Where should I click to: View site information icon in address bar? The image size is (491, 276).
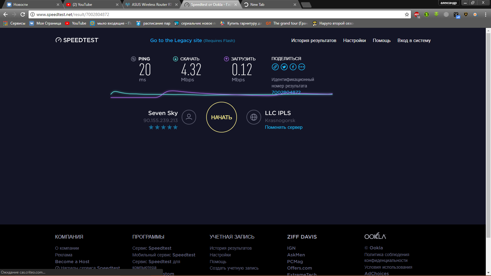(33, 14)
